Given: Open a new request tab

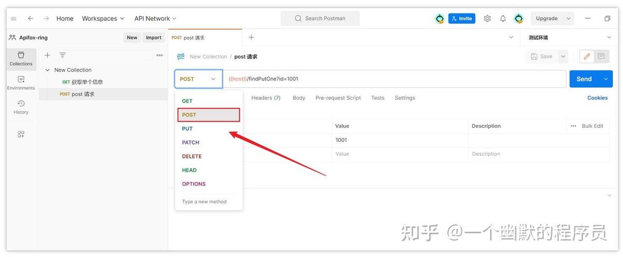Looking at the screenshot, I should [x=251, y=38].
